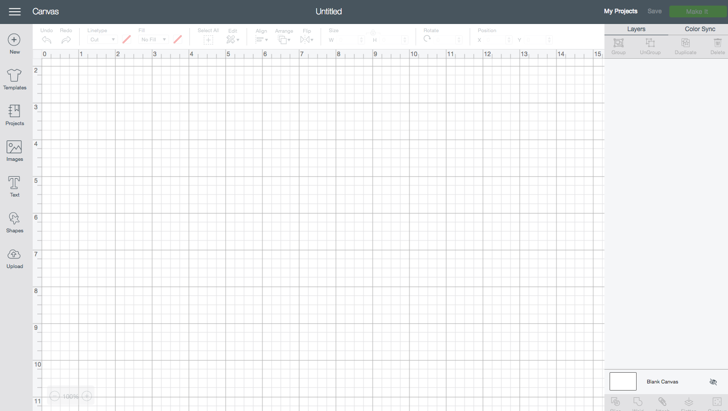Click the Undo arrow
Image resolution: width=728 pixels, height=411 pixels.
pos(46,40)
